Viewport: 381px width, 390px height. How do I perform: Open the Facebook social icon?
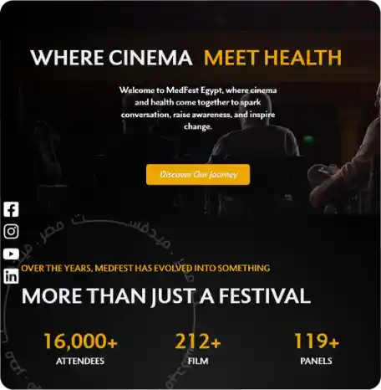pyautogui.click(x=11, y=209)
